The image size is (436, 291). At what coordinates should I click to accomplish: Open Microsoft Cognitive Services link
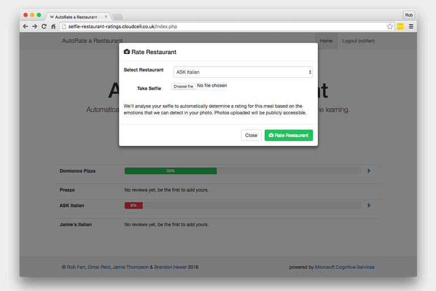(345, 267)
